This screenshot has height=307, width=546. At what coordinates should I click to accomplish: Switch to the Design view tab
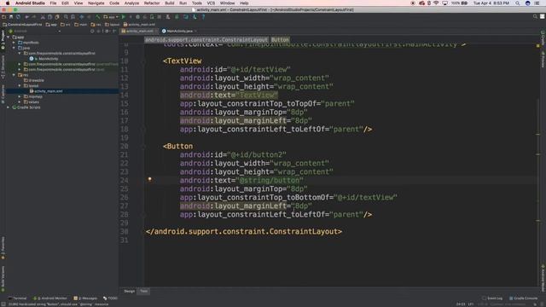click(x=129, y=291)
